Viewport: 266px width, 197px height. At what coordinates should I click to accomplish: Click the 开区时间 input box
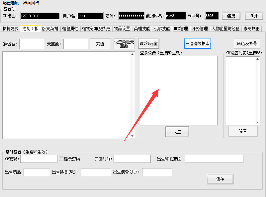(x=132, y=159)
